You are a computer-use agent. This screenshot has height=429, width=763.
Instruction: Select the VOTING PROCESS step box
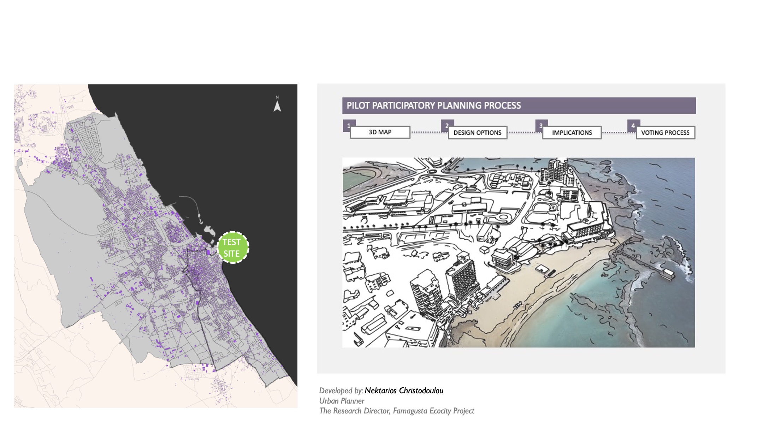(x=665, y=133)
